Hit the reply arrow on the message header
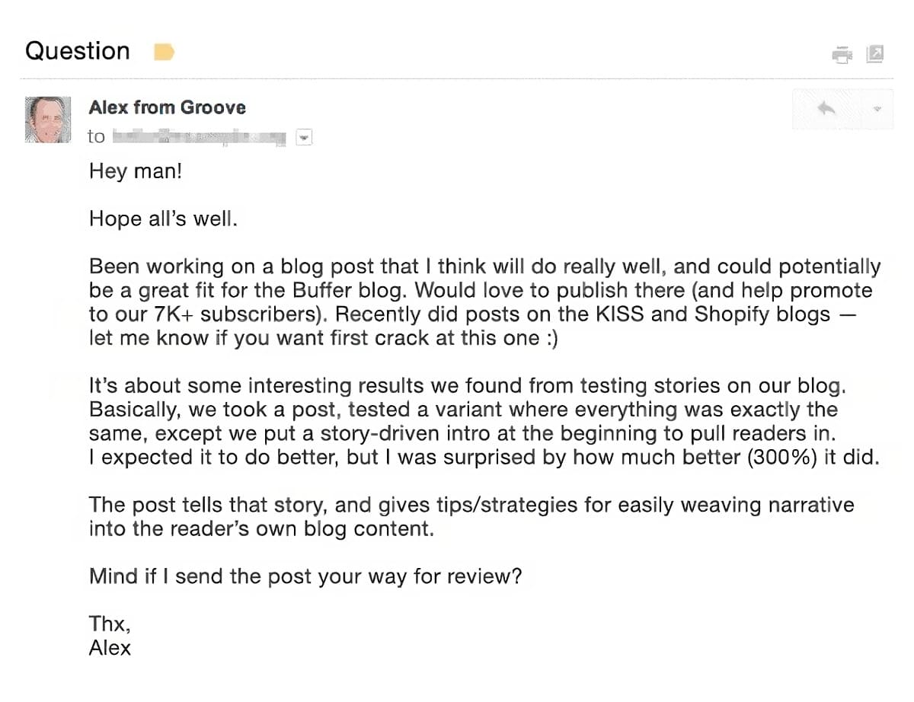This screenshot has width=914, height=702. (x=828, y=109)
